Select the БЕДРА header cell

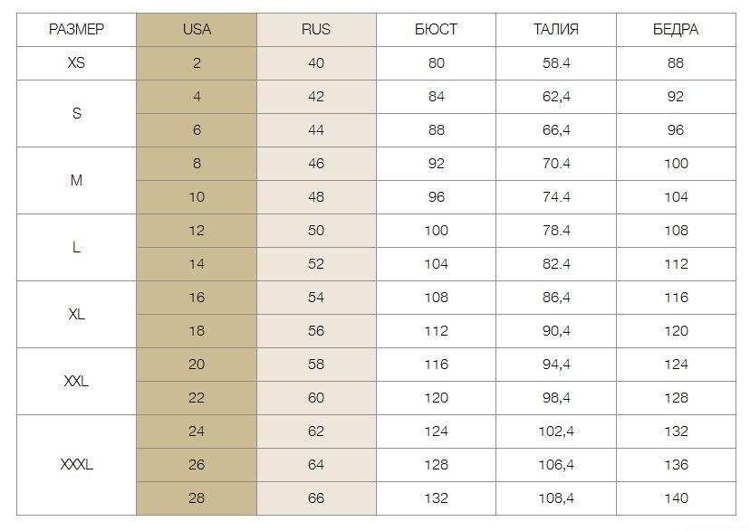(676, 29)
